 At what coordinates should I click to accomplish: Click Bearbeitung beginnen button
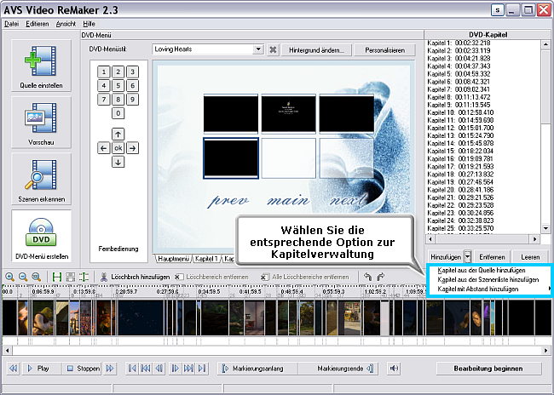click(488, 368)
